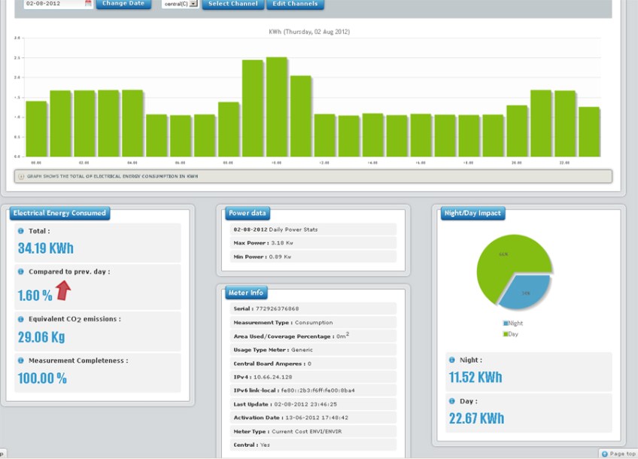Viewport: 638px width, 459px height.
Task: Click the date input field showing 02-08-2012
Action: coord(53,4)
